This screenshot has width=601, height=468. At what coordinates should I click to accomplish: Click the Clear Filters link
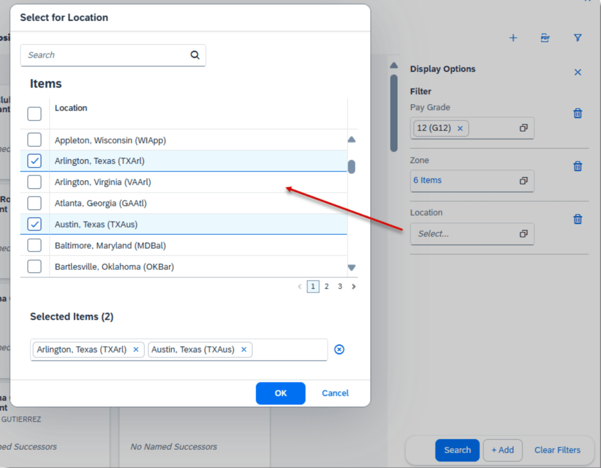(557, 450)
